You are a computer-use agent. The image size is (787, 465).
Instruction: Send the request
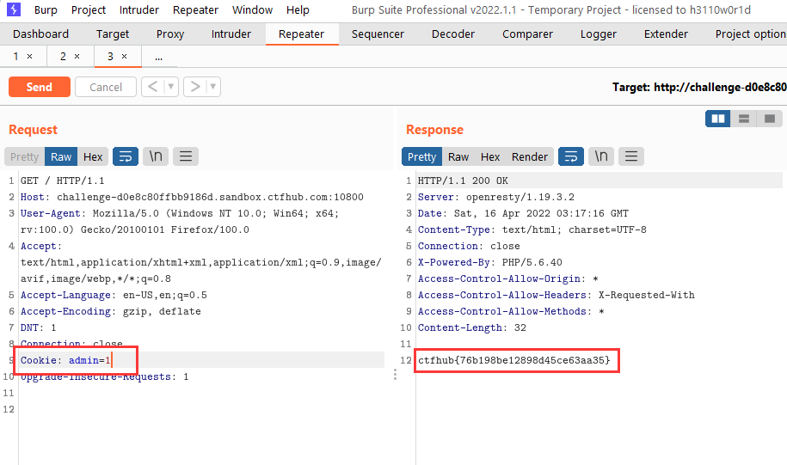(40, 87)
